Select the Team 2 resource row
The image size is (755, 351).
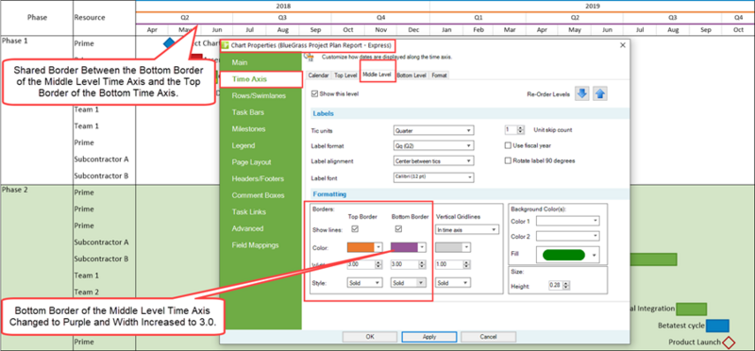(87, 292)
